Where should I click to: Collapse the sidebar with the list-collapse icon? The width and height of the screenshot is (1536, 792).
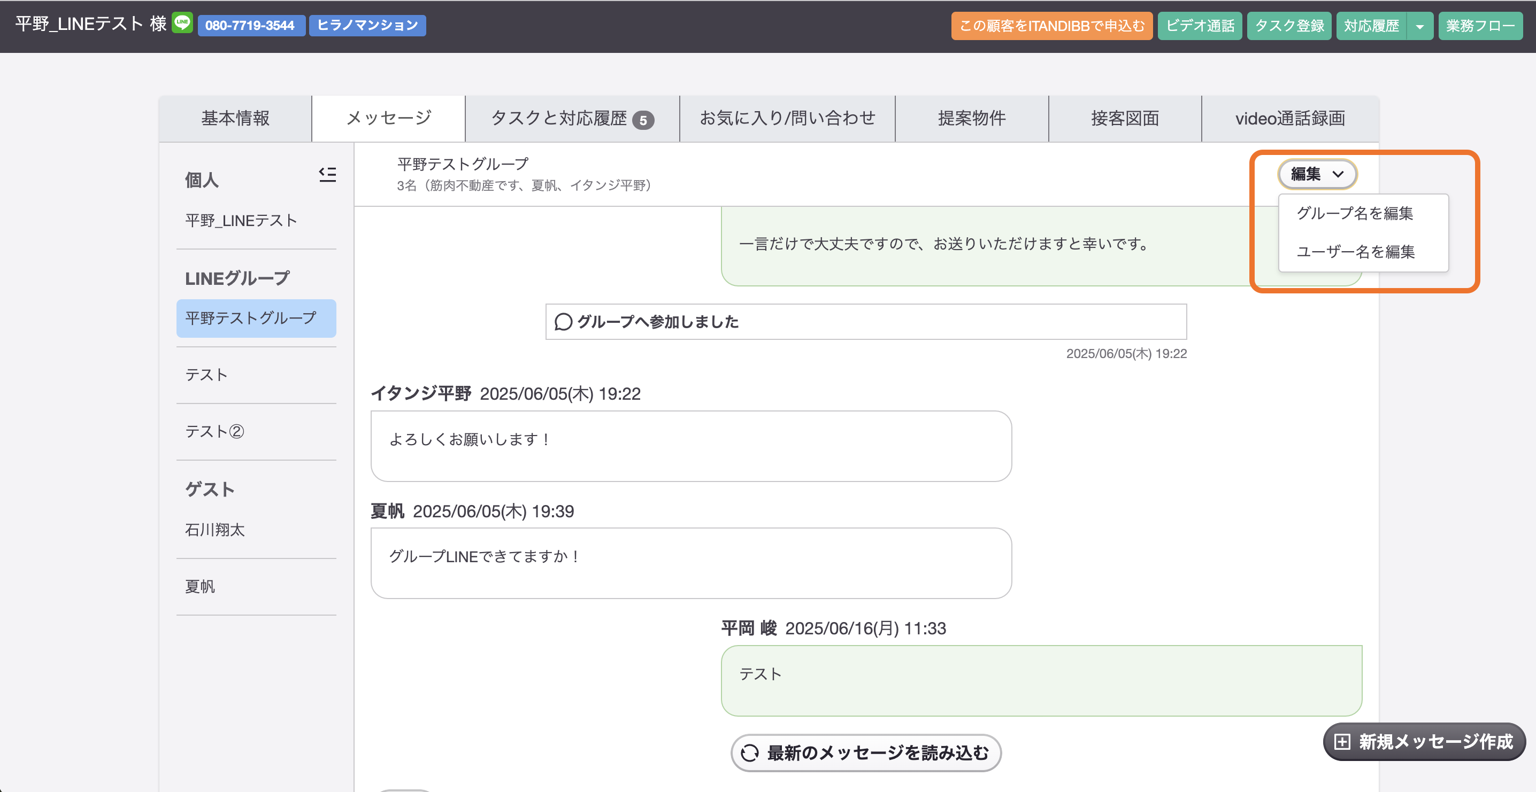327,175
